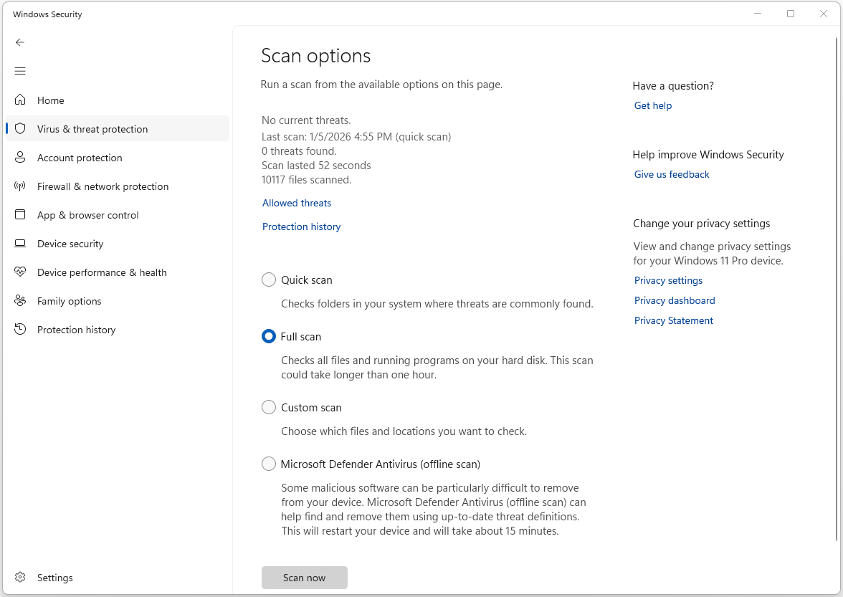Select the Virus & threat protection shield icon

(20, 128)
